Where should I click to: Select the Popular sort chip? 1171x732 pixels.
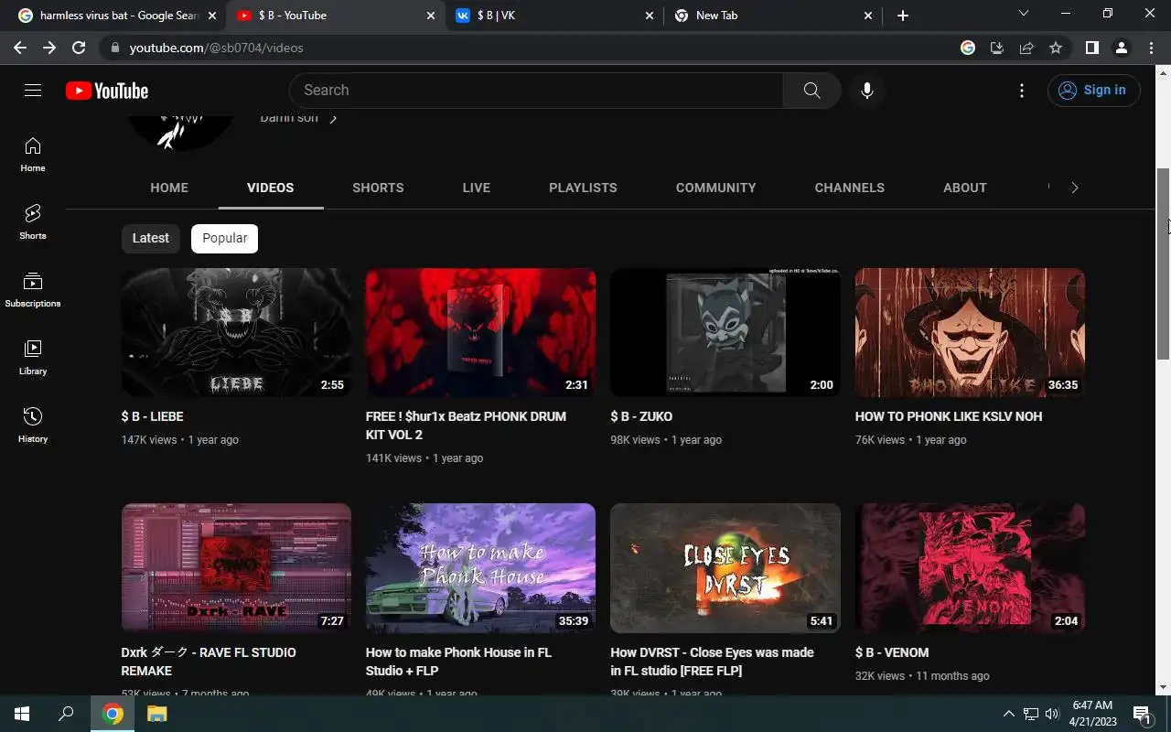(x=225, y=238)
